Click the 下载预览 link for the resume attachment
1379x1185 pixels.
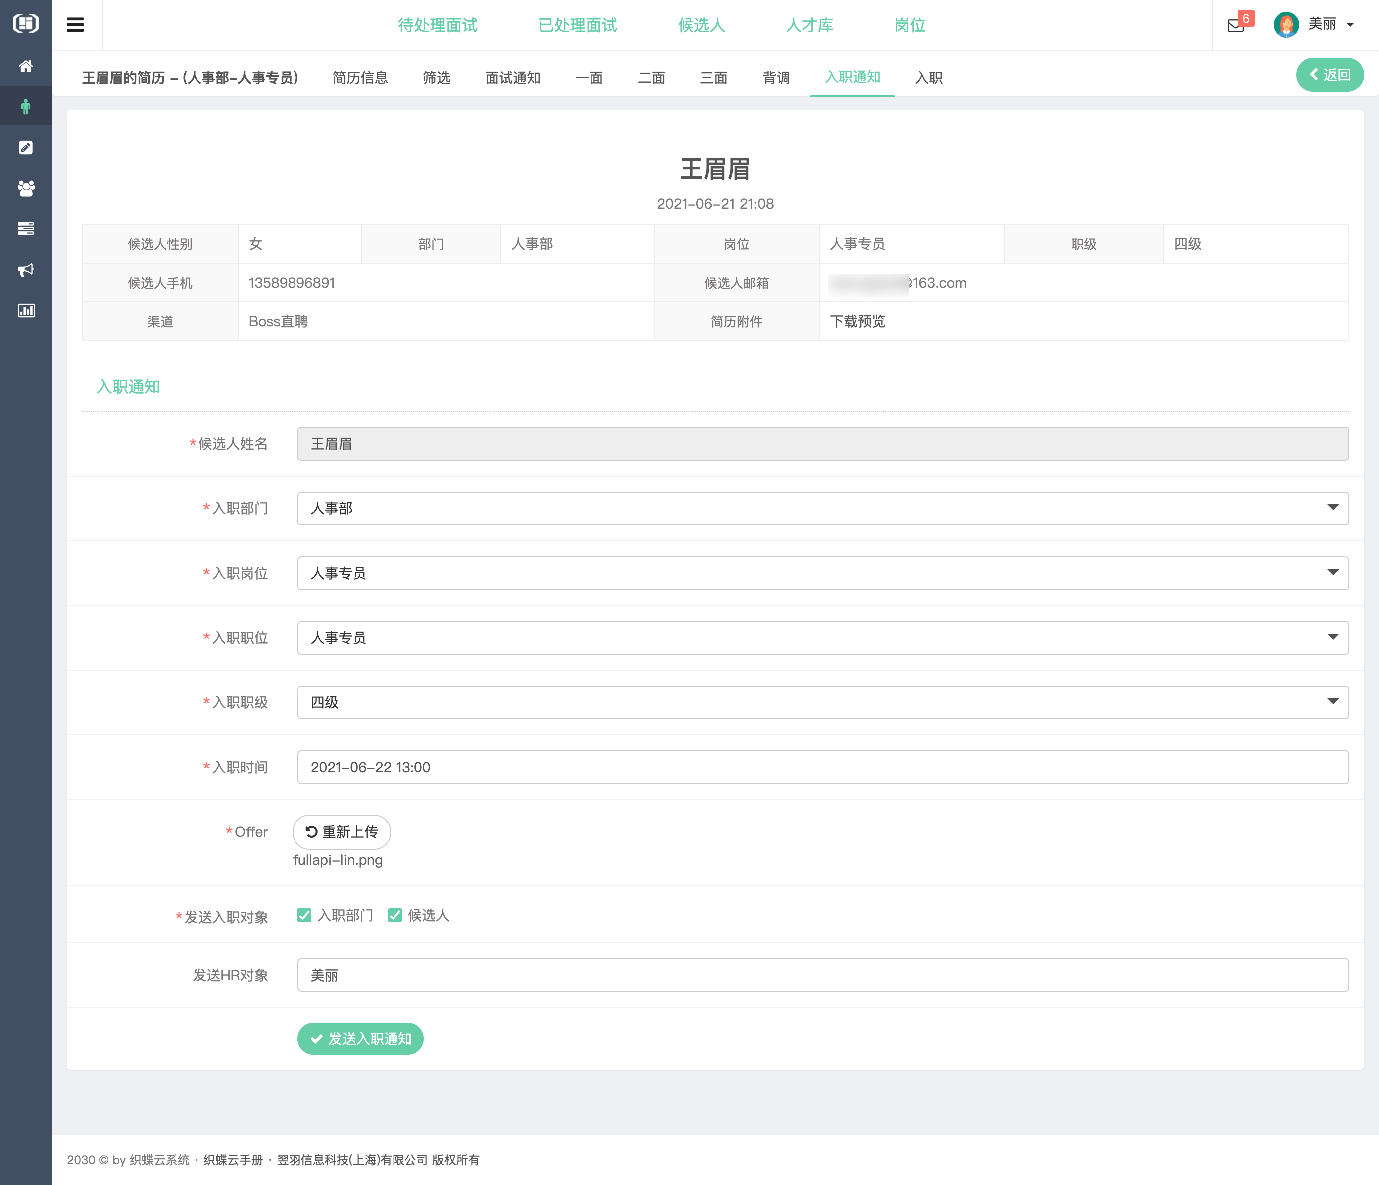coord(858,321)
